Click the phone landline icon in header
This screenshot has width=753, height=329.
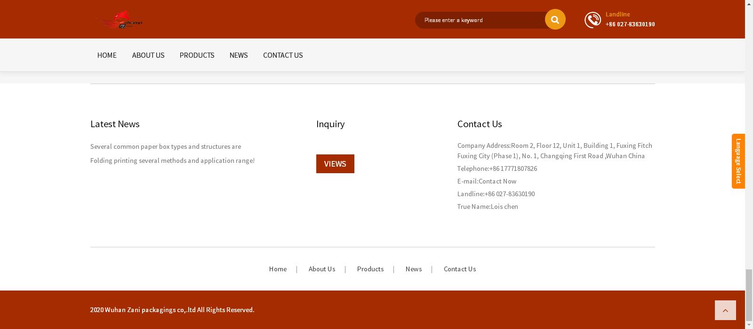[593, 20]
